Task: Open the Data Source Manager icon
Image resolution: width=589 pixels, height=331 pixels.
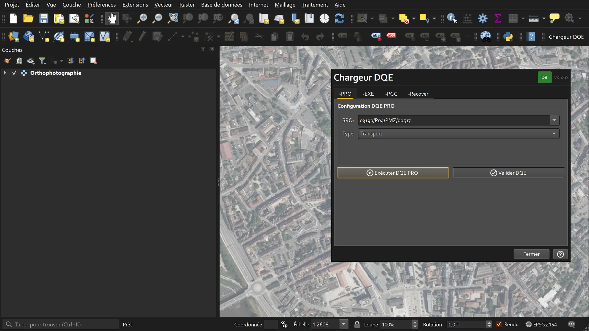Action: coord(13,37)
